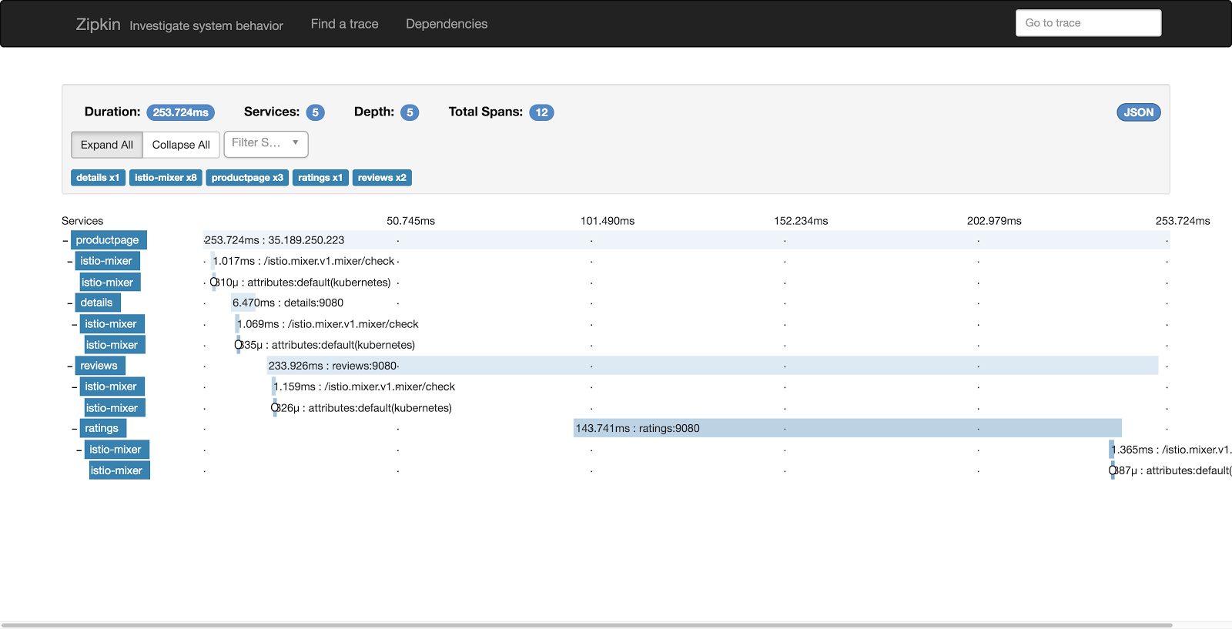Select the productpage service label

(109, 240)
